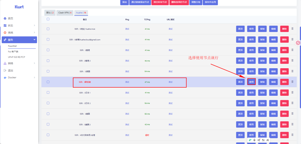
Task: Click the paper plane icon in the floating toolbar
Action: point(259,140)
